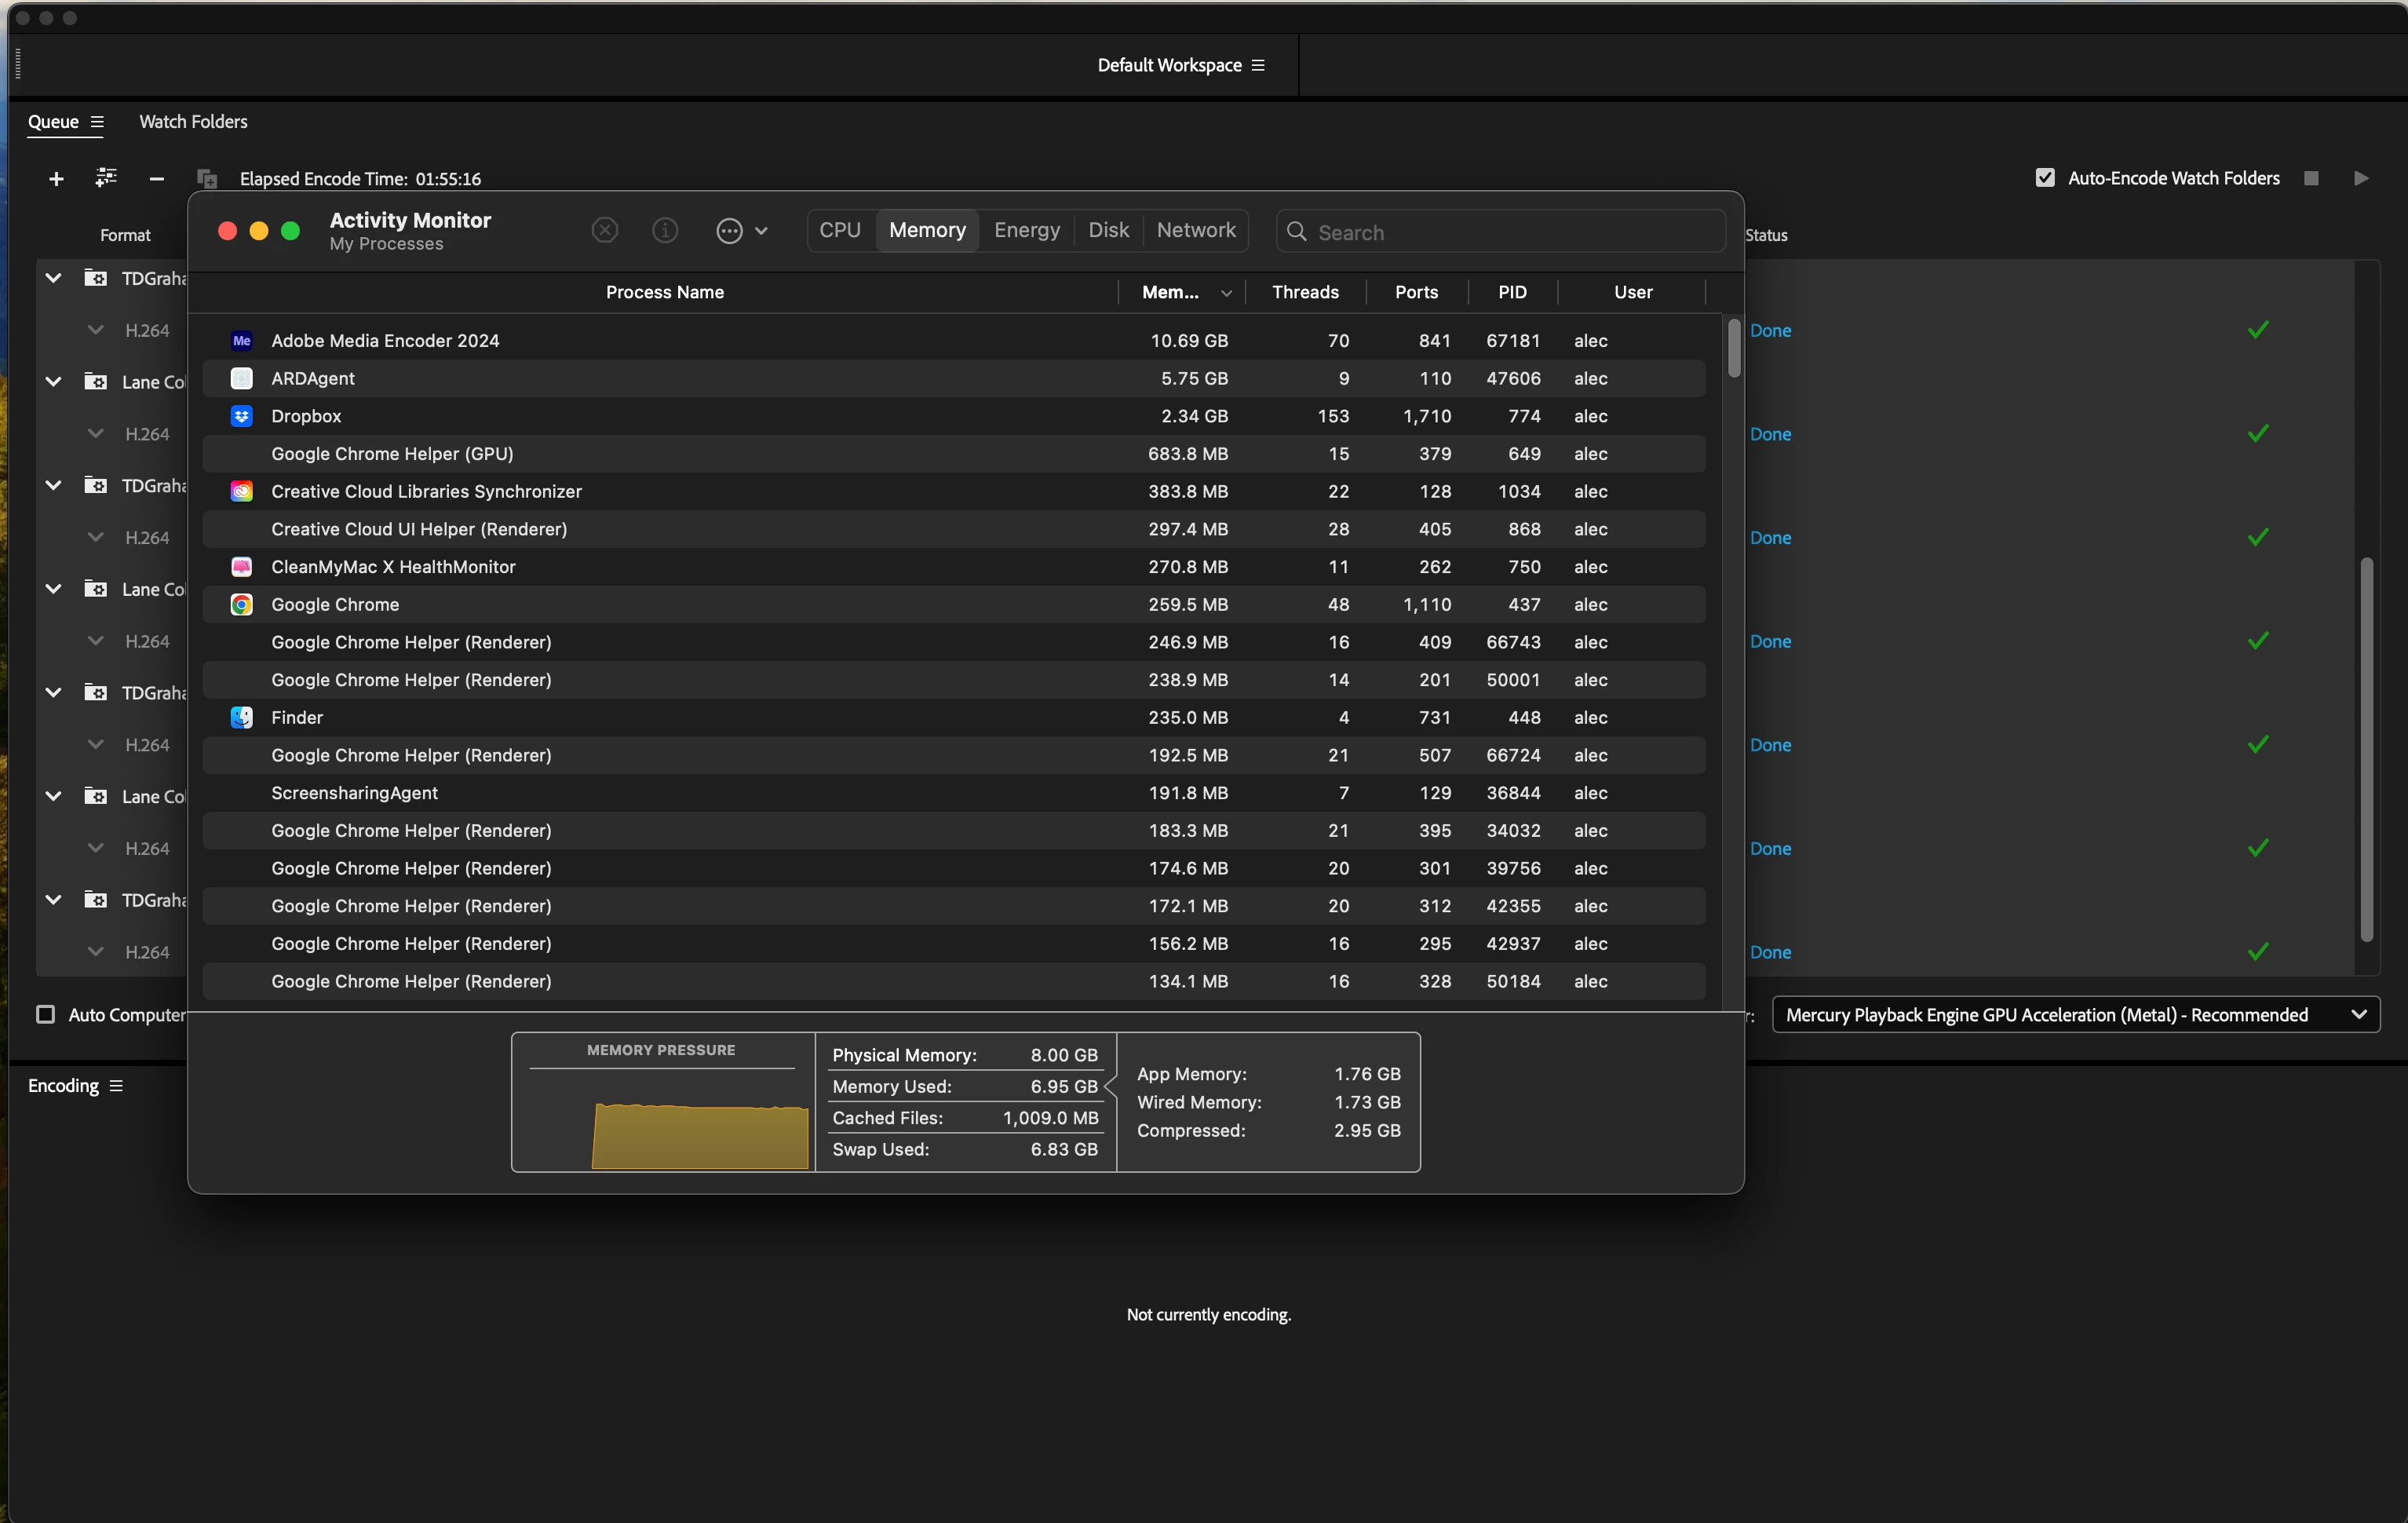Open the Mercury Playback Engine renderer dropdown

pos(2075,1014)
